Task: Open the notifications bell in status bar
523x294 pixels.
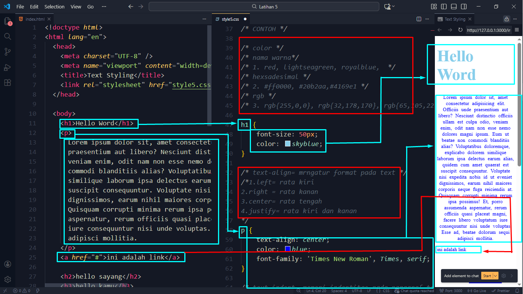Action: [x=518, y=291]
